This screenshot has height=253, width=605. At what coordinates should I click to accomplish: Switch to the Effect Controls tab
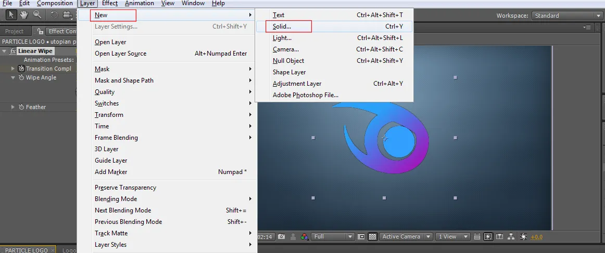pos(62,31)
